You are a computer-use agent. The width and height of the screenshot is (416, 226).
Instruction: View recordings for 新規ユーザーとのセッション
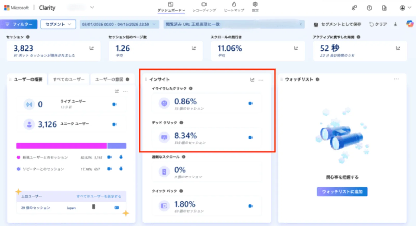click(109, 157)
